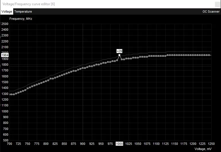
Task: Choose the curve point at 1100 mV
Action: (156, 56)
